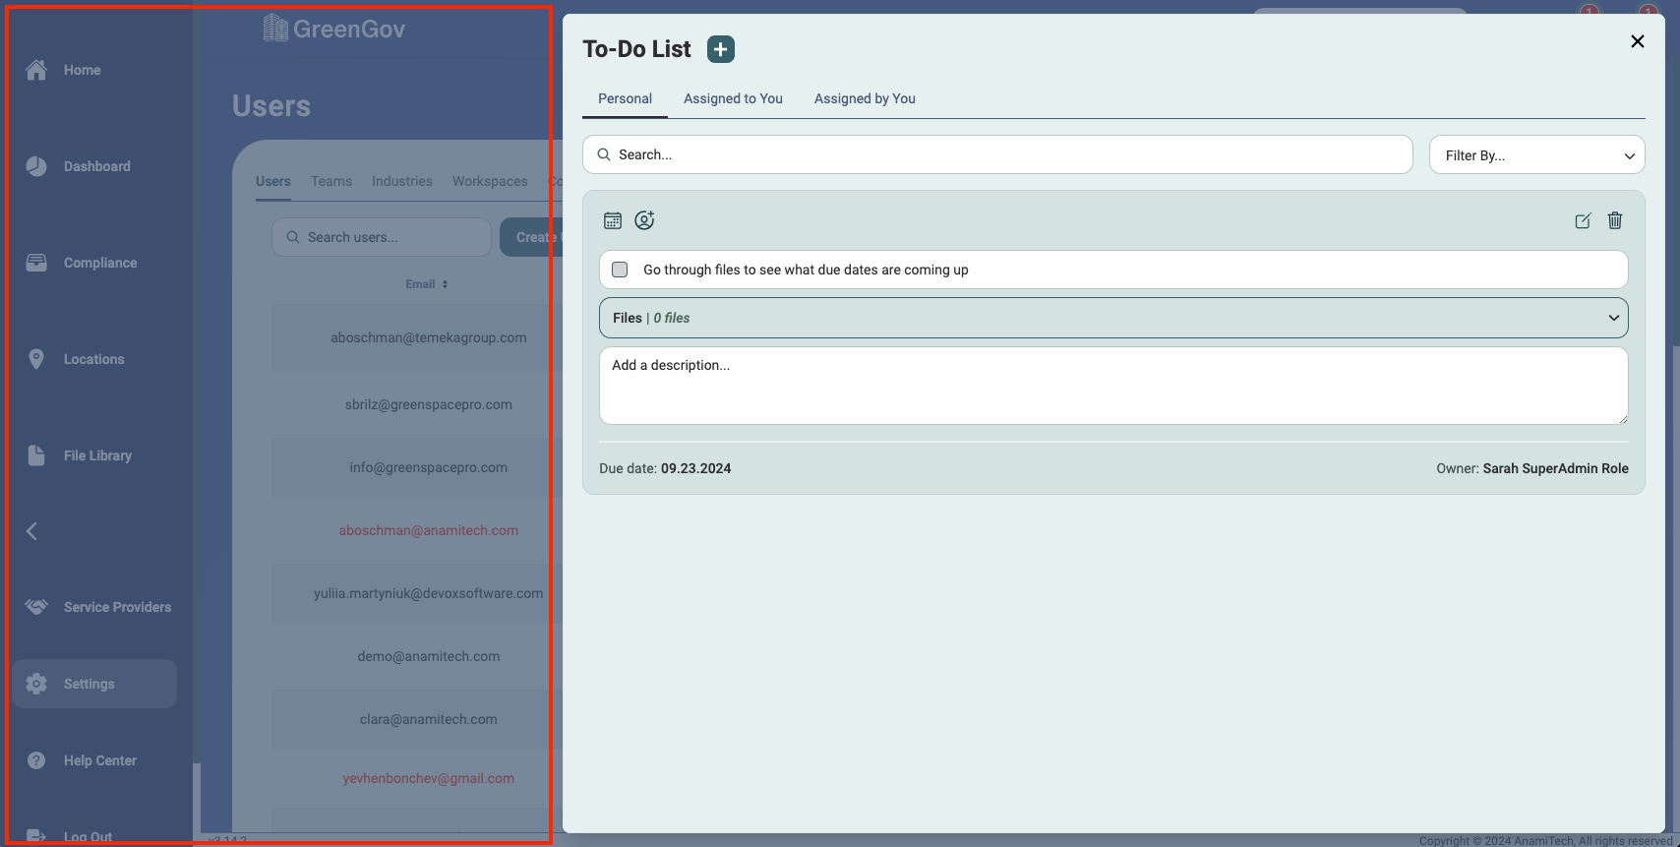Expand the Files section of the task
The height and width of the screenshot is (847, 1680).
(1113, 318)
